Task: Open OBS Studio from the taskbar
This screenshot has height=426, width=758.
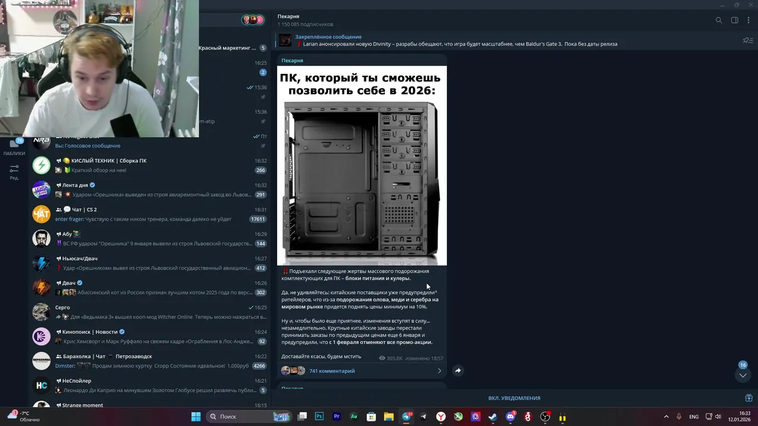Action: (545, 417)
